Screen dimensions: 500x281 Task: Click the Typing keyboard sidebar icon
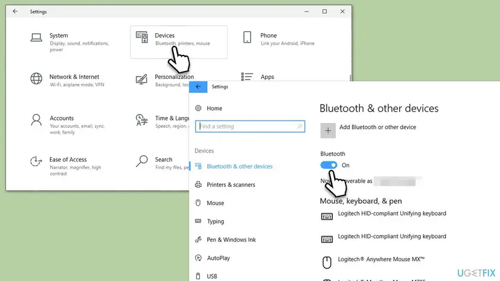pos(198,221)
